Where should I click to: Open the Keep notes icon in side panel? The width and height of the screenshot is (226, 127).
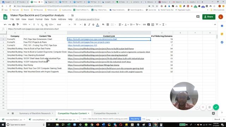222,34
